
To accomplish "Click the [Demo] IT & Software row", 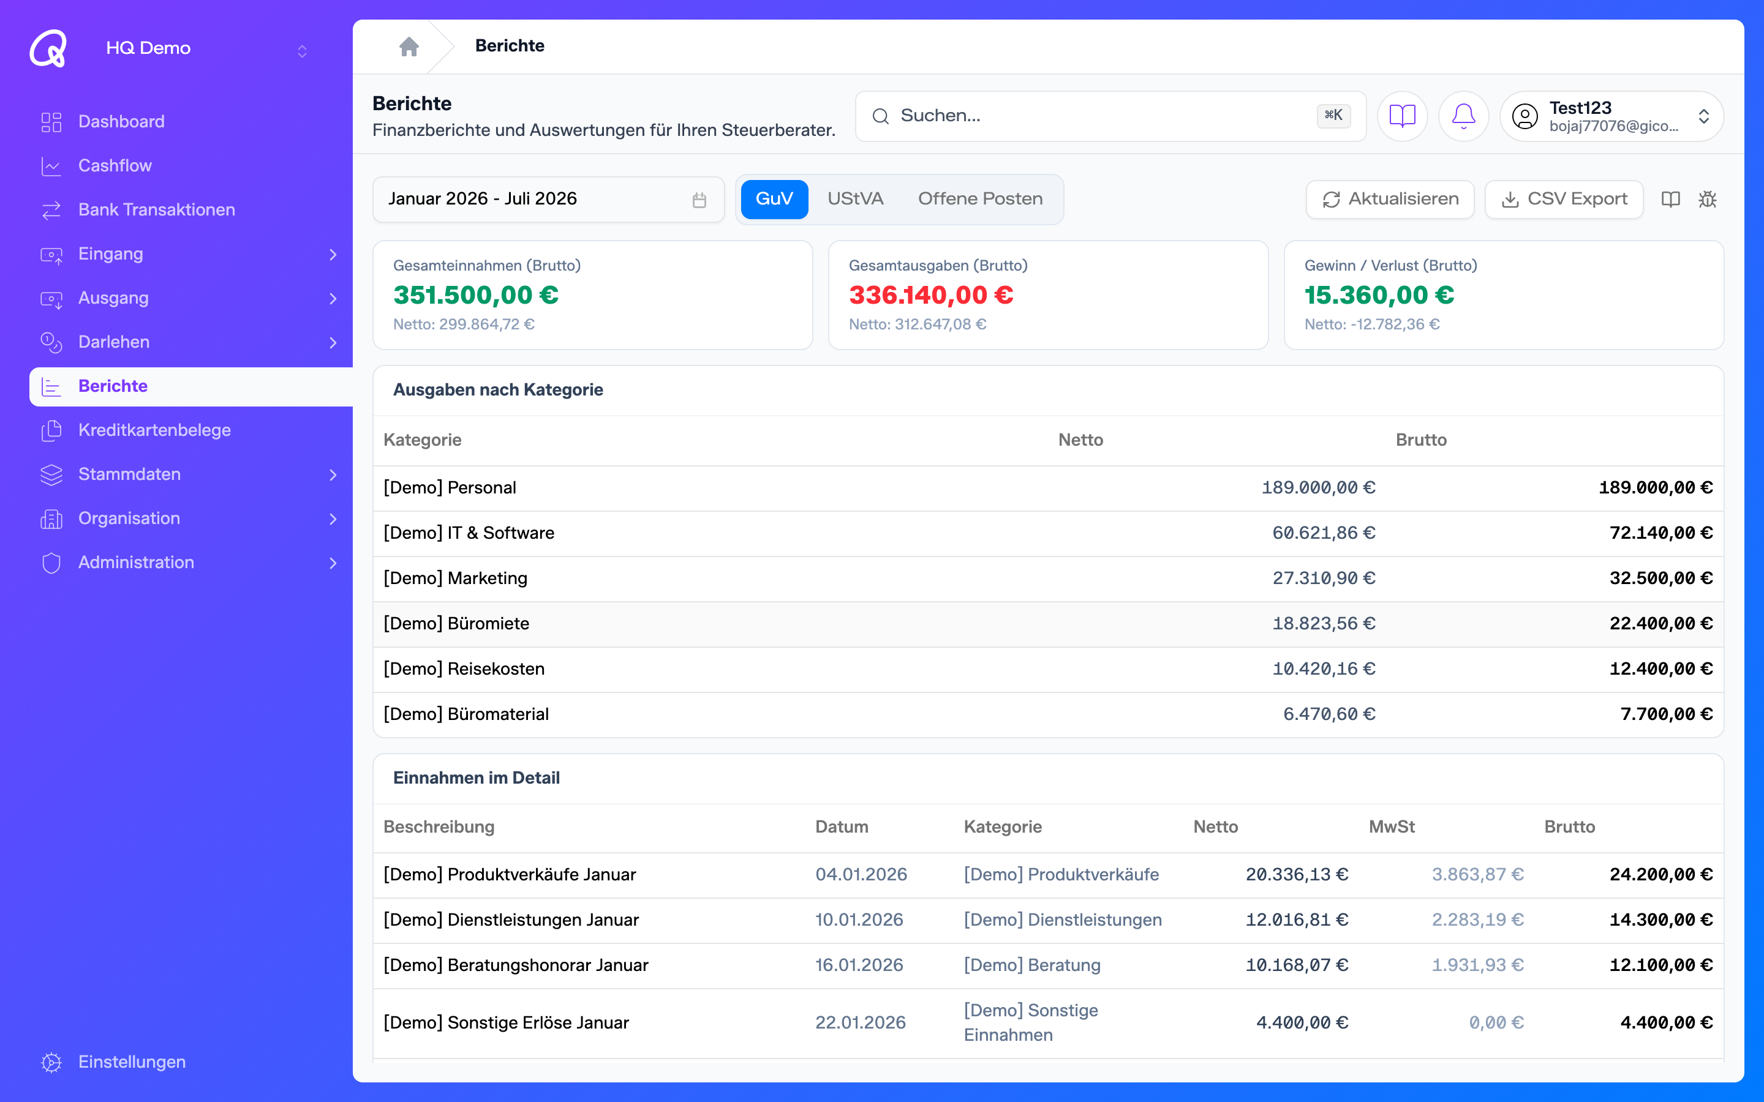I will (x=1048, y=533).
